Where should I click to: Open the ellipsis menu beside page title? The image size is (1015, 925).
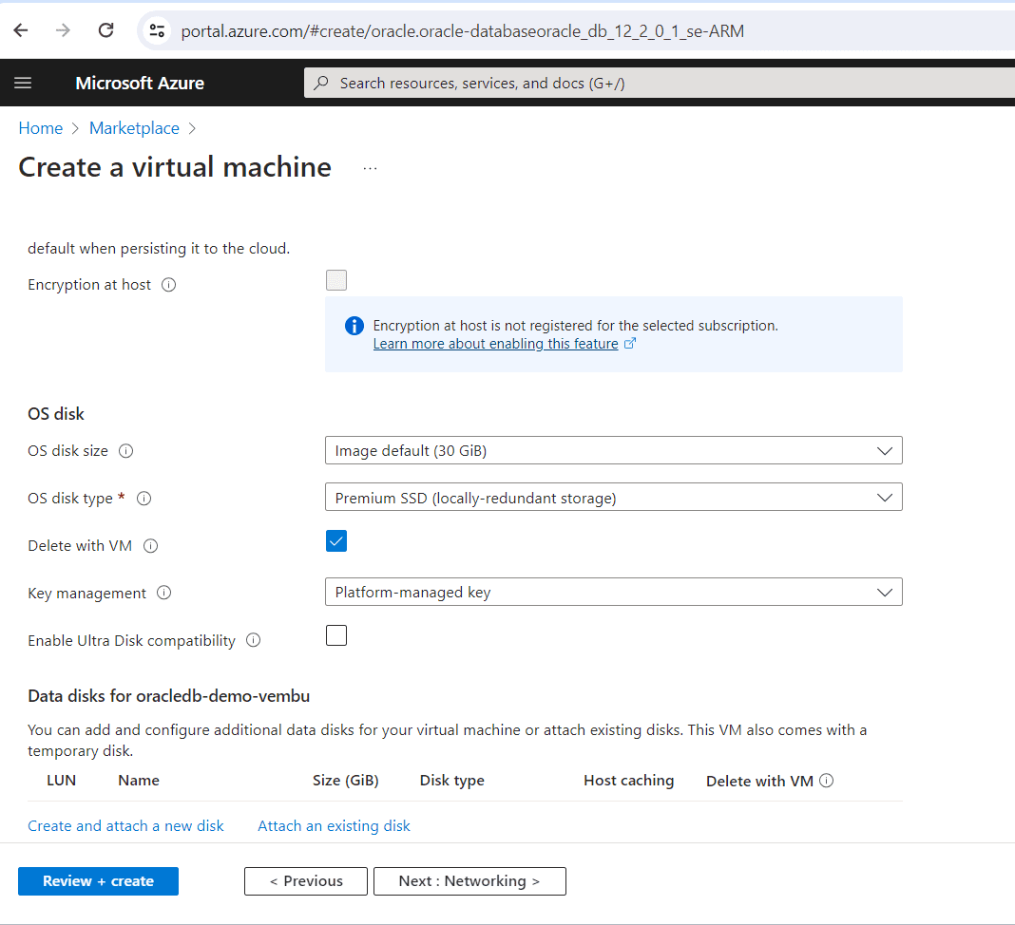(370, 169)
